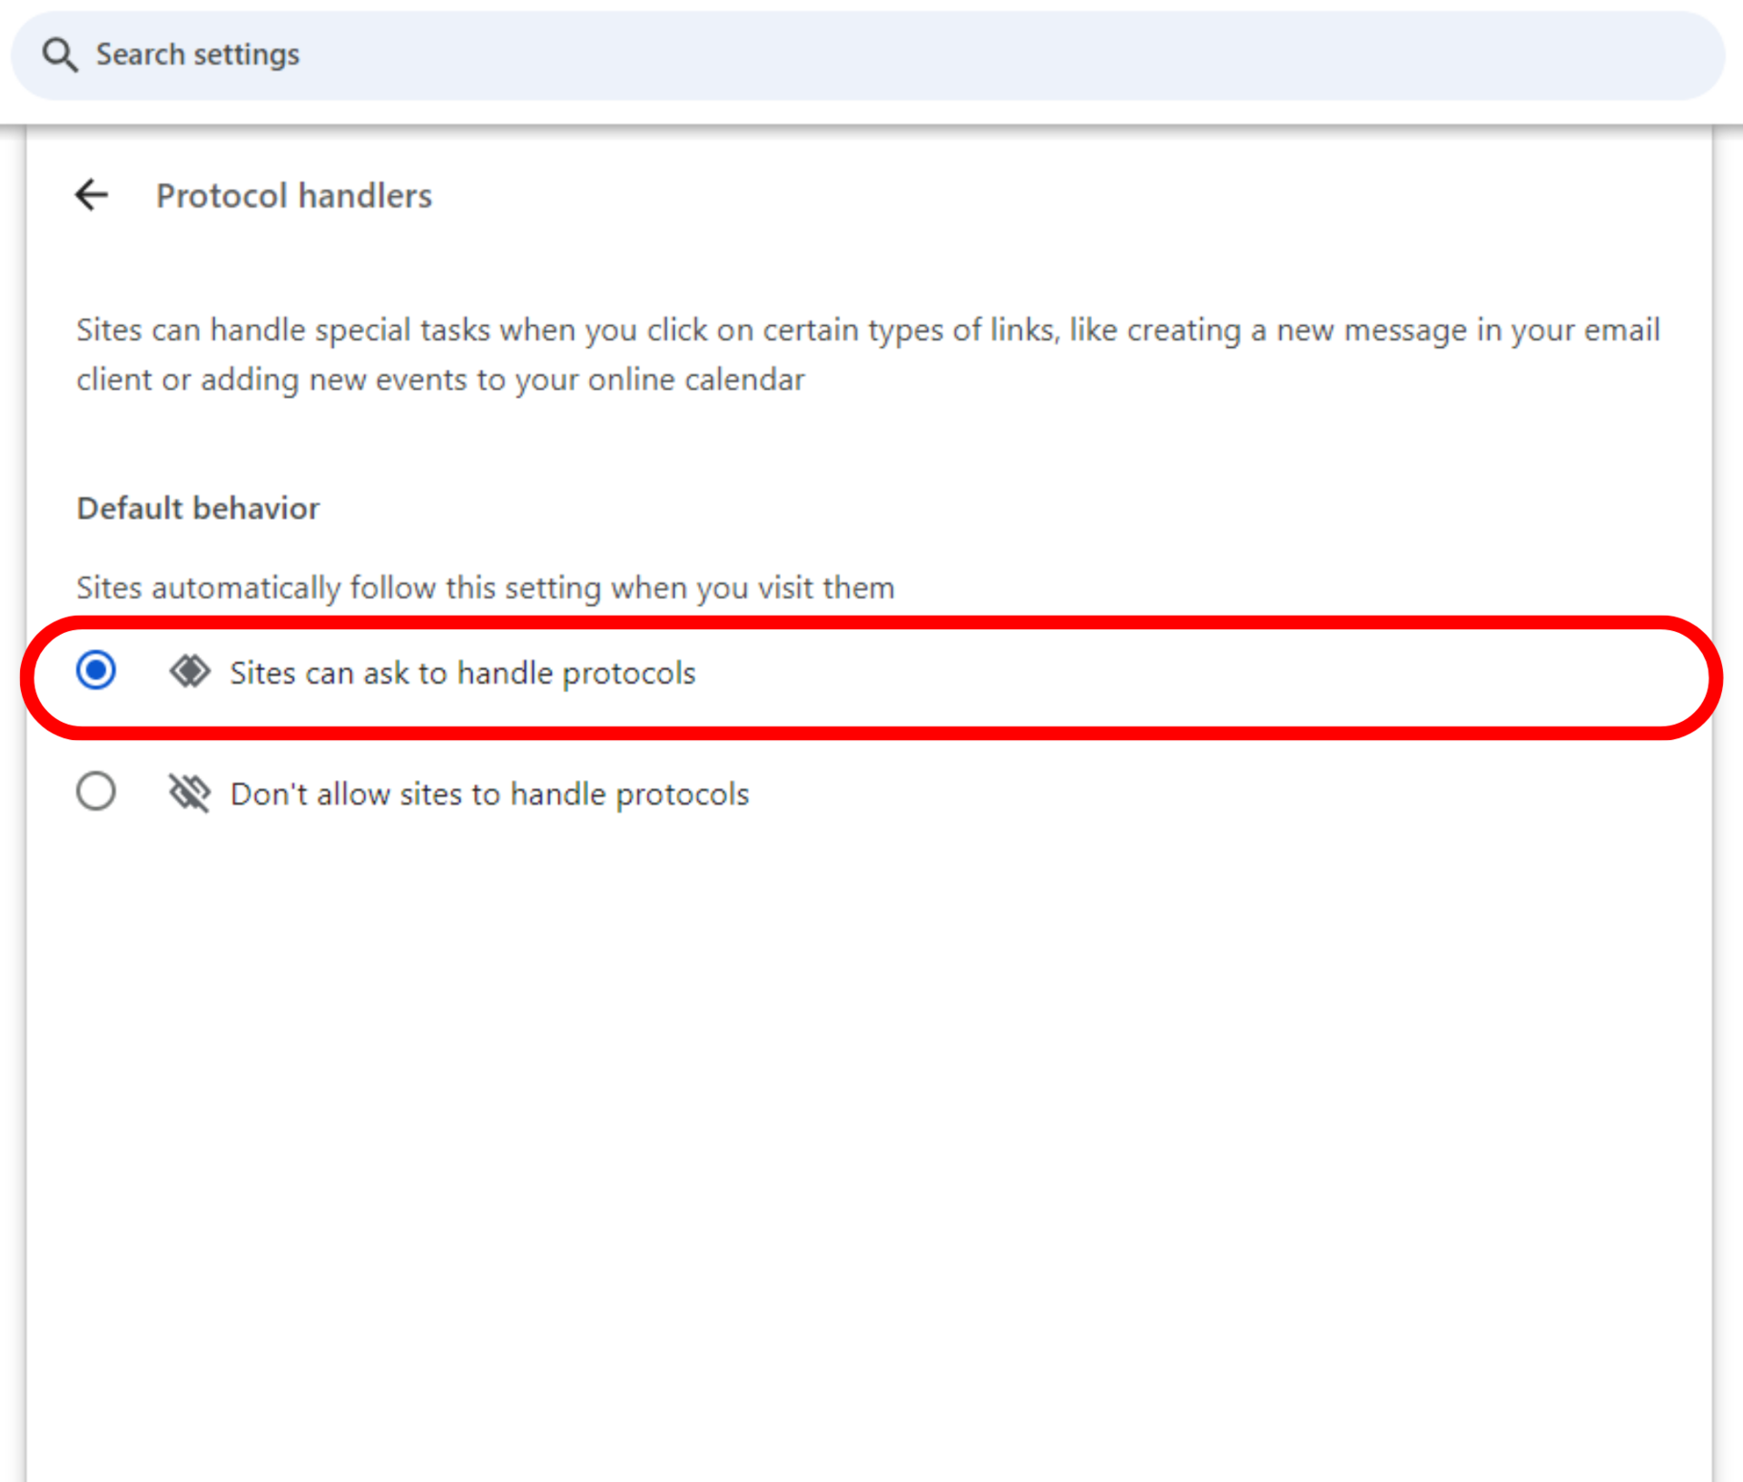Go back using the left arrow
Image resolution: width=1743 pixels, height=1482 pixels.
92,194
